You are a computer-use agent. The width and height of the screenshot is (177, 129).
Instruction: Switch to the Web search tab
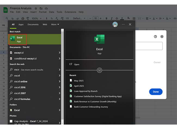pyautogui.click(x=45, y=25)
